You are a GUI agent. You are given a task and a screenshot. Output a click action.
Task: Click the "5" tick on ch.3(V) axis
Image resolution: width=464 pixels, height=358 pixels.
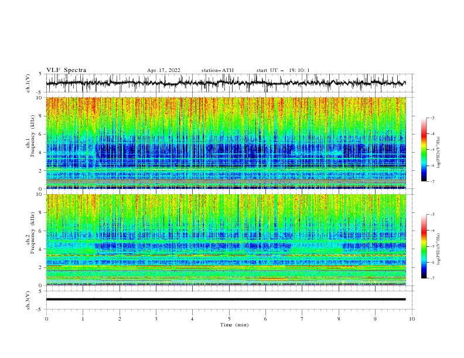tap(40, 291)
